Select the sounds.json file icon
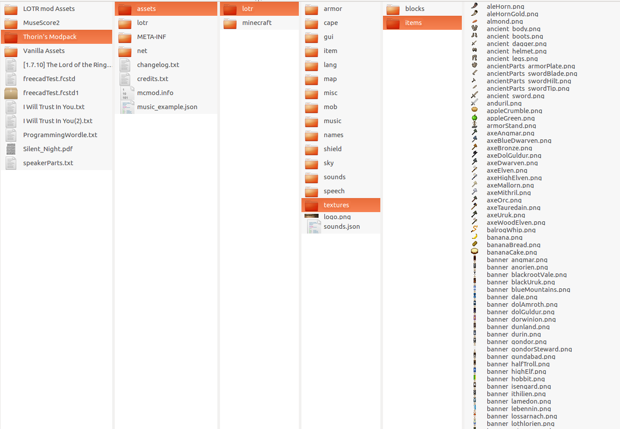 (314, 227)
